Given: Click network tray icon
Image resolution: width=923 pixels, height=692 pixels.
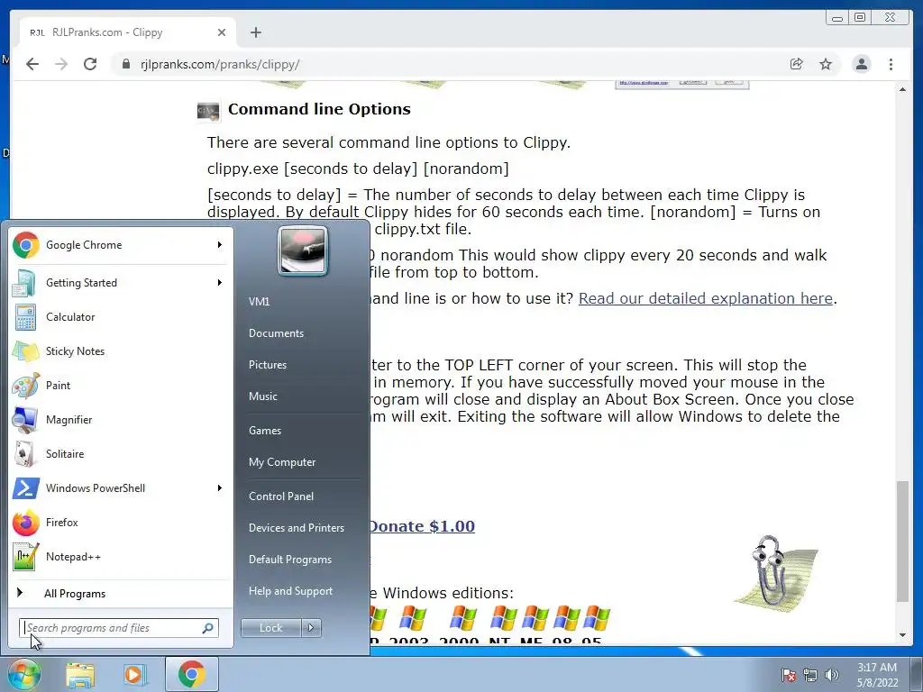Looking at the screenshot, I should point(810,676).
